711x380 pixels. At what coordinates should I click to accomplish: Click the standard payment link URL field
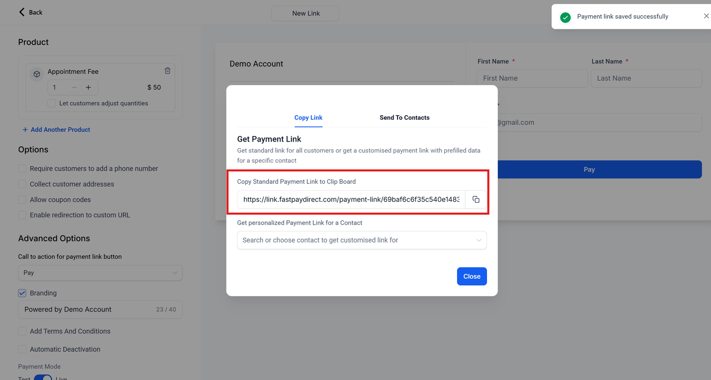[351, 199]
